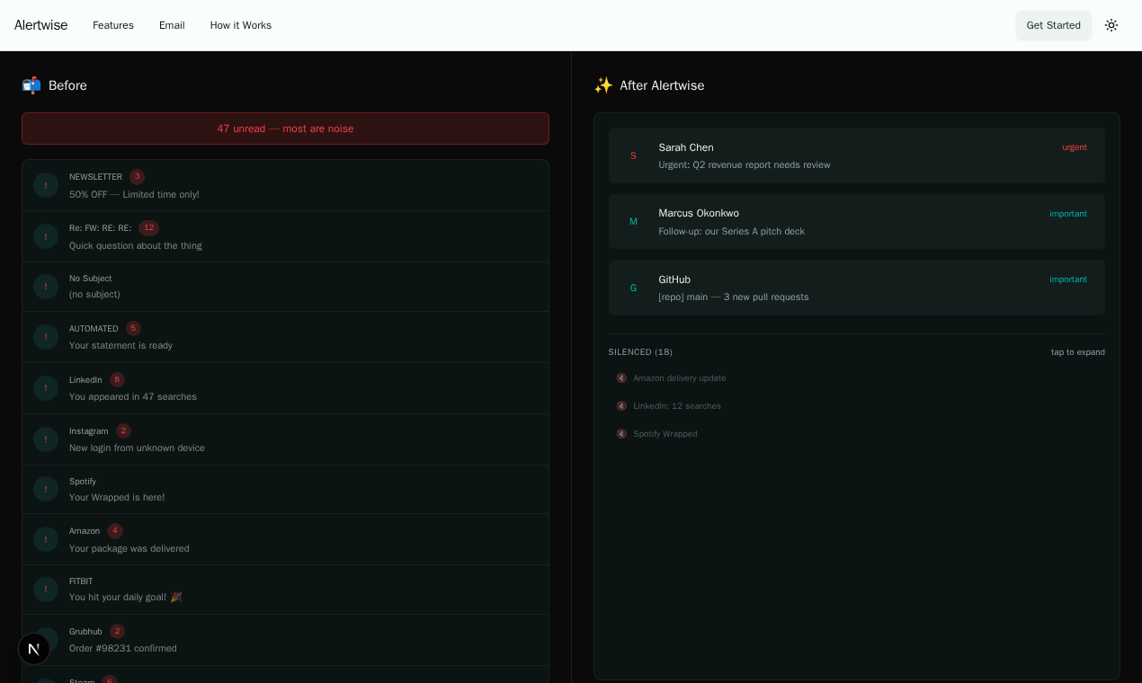Click the exclamation icon on Spotify row
1142x683 pixels.
(x=46, y=489)
